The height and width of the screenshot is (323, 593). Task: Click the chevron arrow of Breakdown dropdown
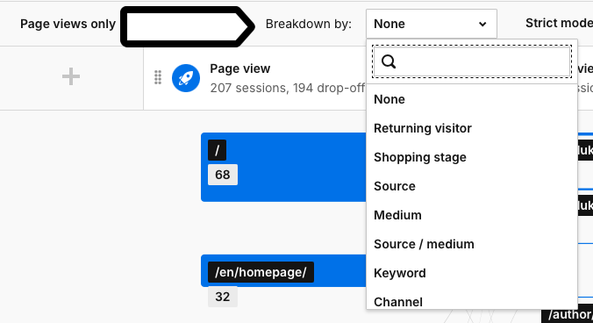[x=482, y=25]
